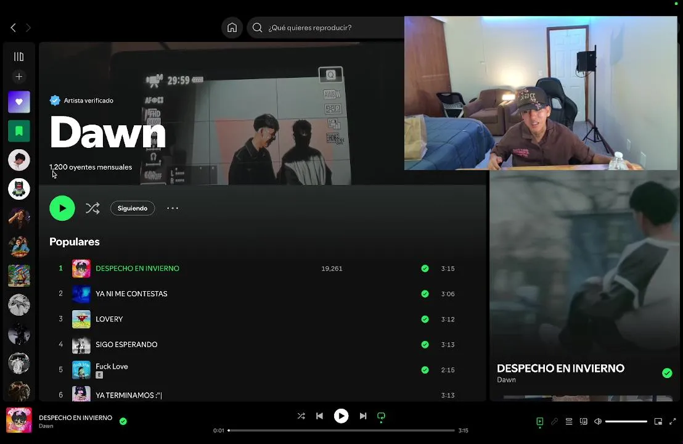Toggle saved checkmark for SIGO ESPERANDO

point(425,344)
